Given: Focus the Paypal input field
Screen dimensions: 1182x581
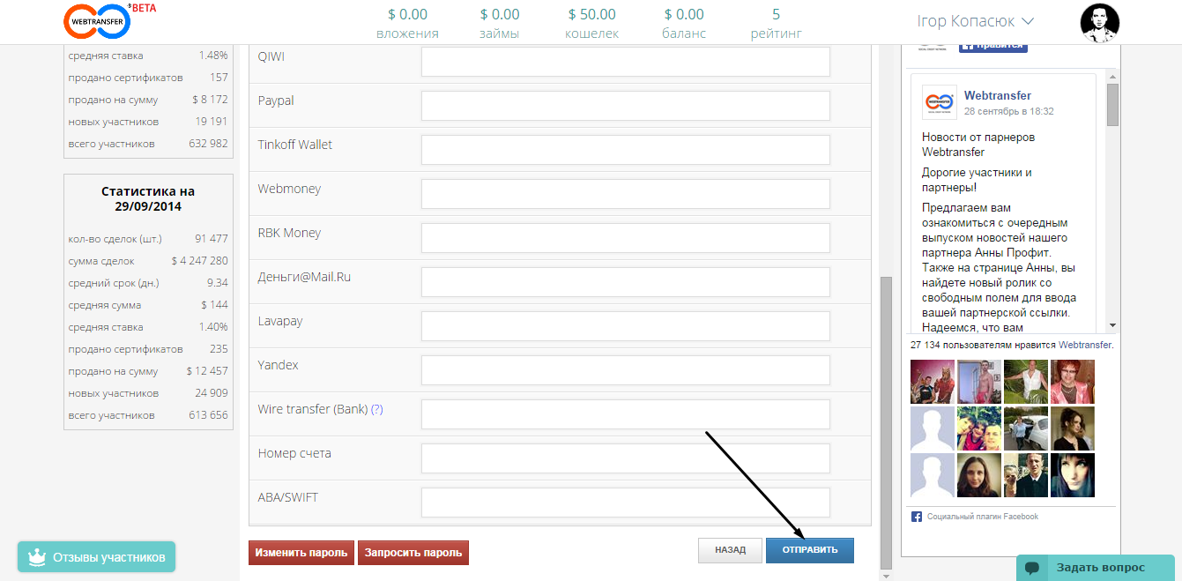Looking at the screenshot, I should point(626,106).
